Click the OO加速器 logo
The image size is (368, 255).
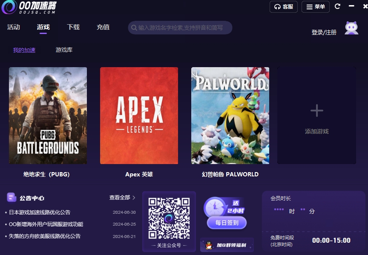point(29,7)
